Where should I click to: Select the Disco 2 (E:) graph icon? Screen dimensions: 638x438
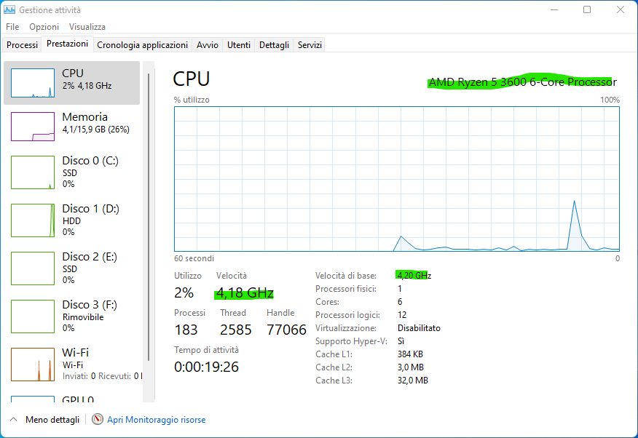coord(33,268)
